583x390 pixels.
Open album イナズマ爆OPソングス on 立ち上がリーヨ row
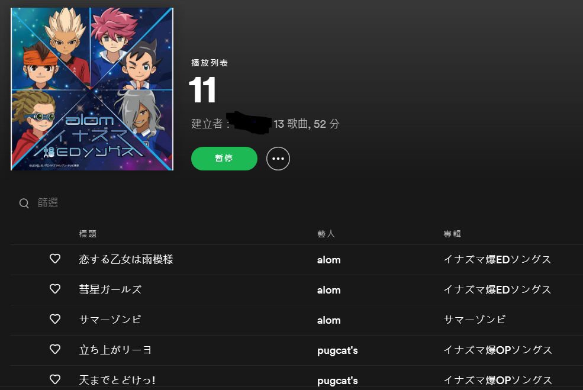[x=498, y=350]
